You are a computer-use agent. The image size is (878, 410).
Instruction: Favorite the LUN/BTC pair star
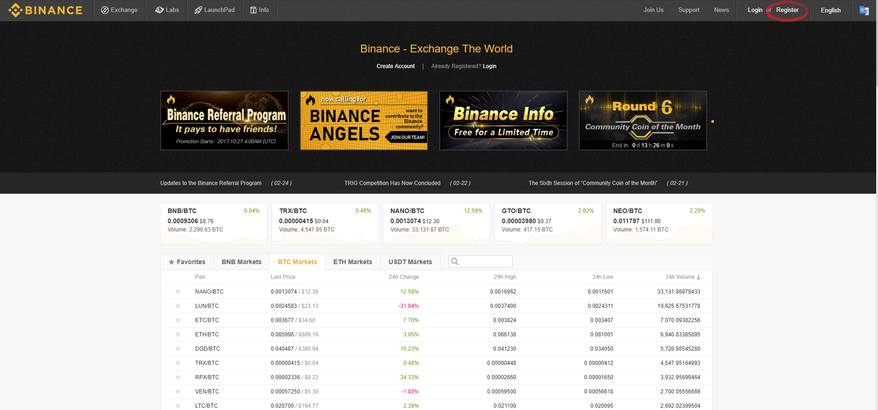pos(178,306)
